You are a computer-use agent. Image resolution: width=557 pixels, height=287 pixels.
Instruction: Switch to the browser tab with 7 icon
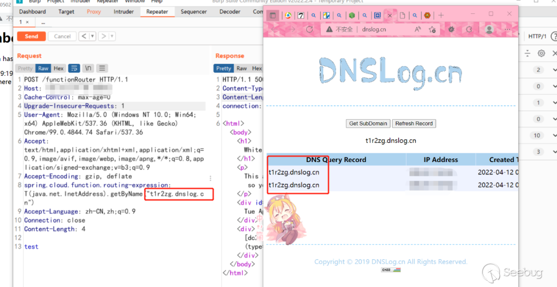[301, 15]
